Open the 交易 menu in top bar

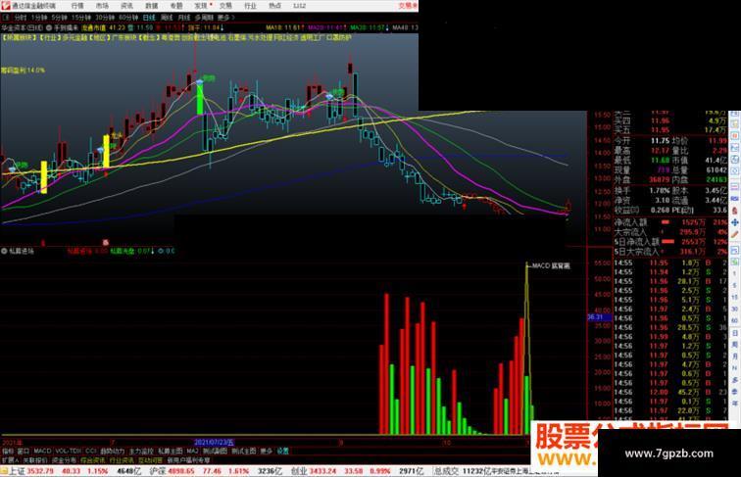[x=225, y=6]
